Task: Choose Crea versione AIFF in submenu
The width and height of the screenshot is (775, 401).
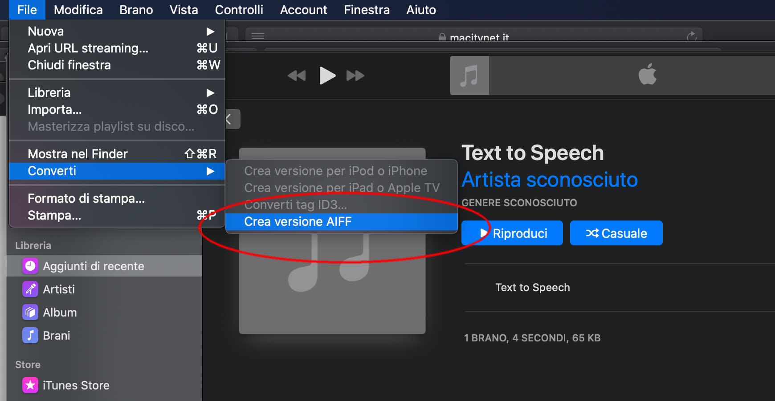Action: click(342, 221)
